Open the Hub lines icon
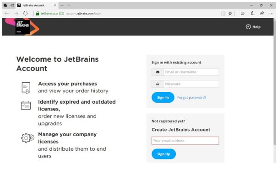 point(243,13)
